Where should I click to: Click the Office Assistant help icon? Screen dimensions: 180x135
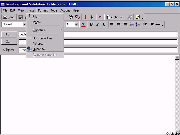coord(138,17)
